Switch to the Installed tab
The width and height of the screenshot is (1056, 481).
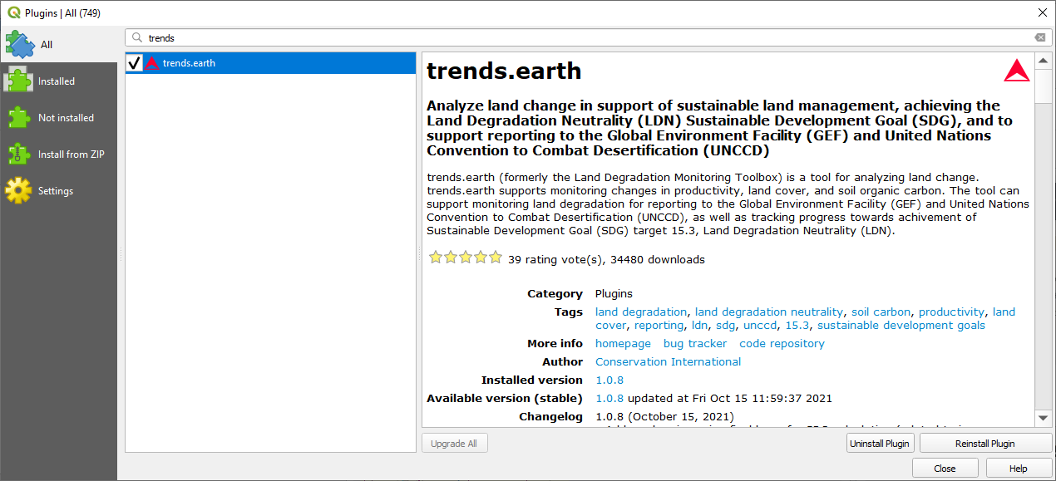(57, 81)
